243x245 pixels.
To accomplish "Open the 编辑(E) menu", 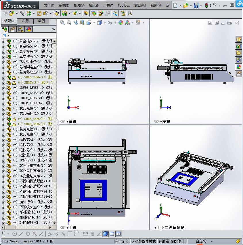I will (x=64, y=5).
